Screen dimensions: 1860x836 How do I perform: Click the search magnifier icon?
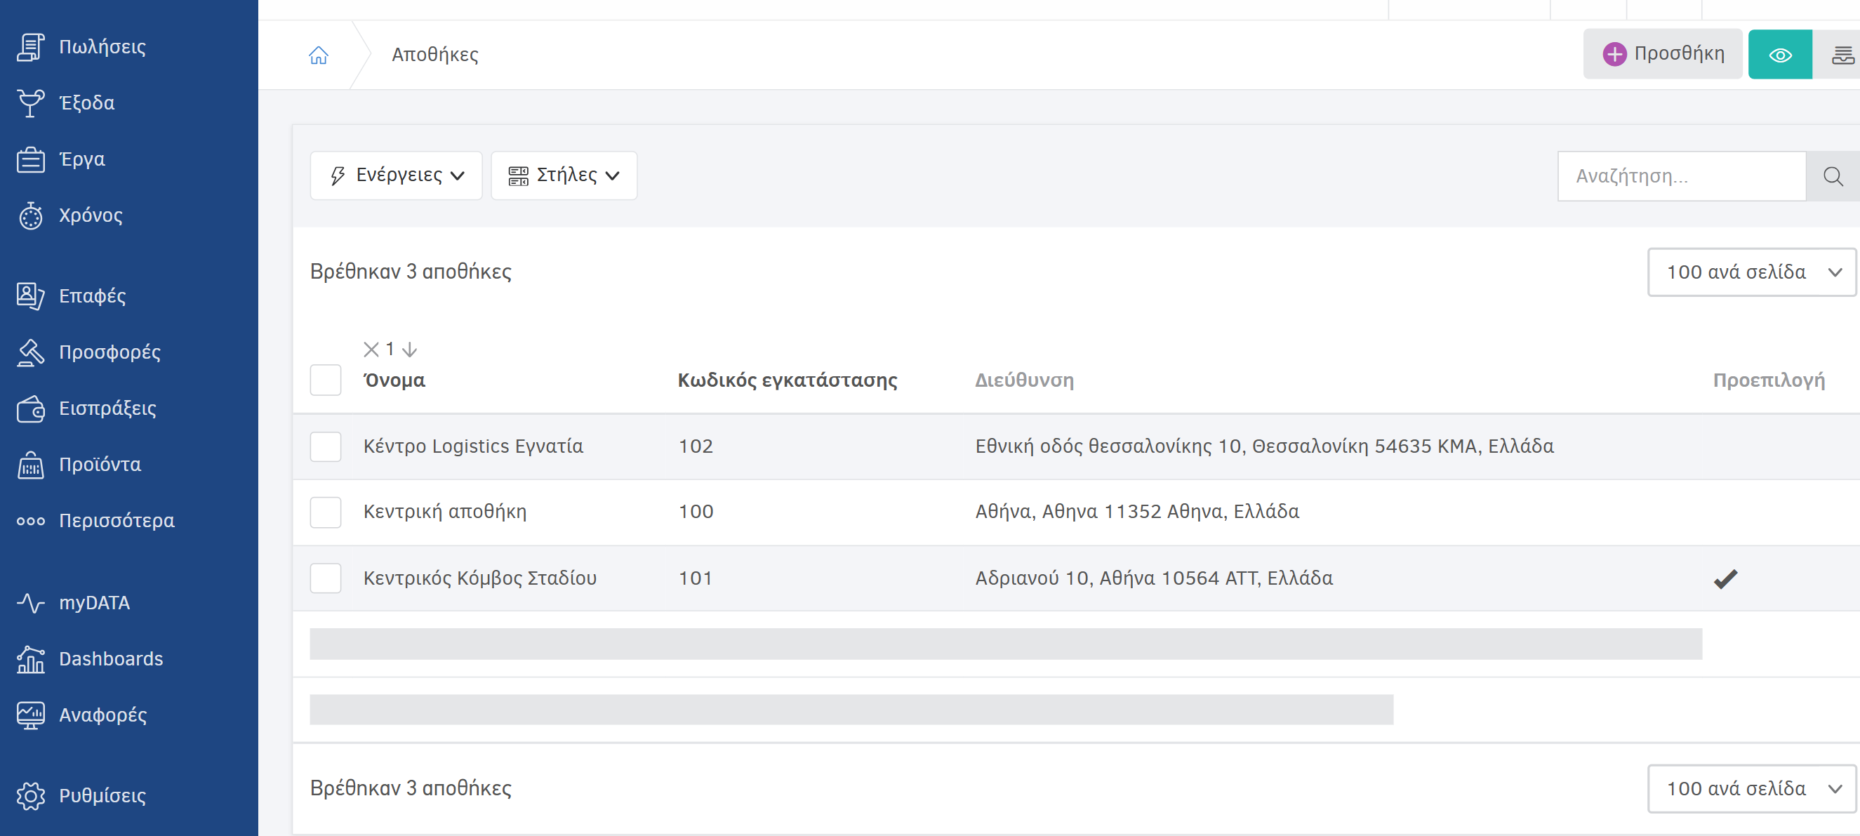click(1832, 176)
